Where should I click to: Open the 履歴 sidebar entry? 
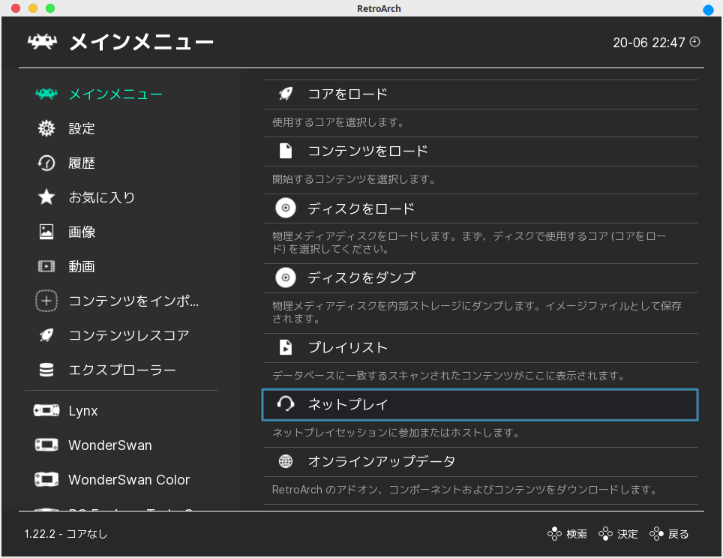tap(82, 163)
